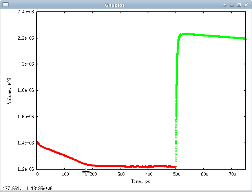Click the red curve's starting point at time 0

tap(37, 142)
